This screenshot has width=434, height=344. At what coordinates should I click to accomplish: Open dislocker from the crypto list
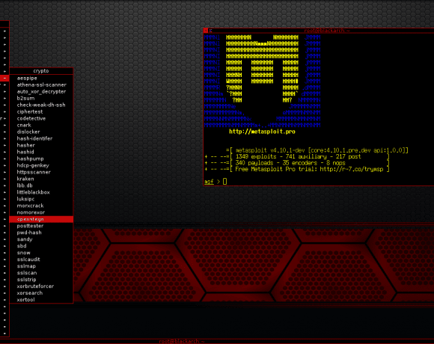pyautogui.click(x=41, y=132)
